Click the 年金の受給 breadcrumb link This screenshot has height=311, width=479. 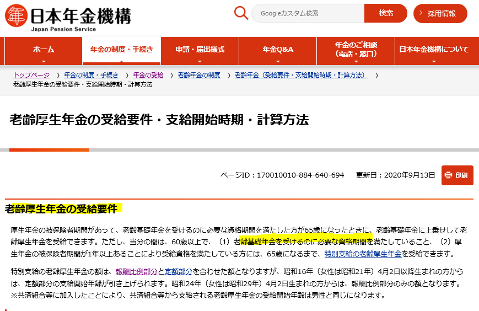pyautogui.click(x=148, y=75)
